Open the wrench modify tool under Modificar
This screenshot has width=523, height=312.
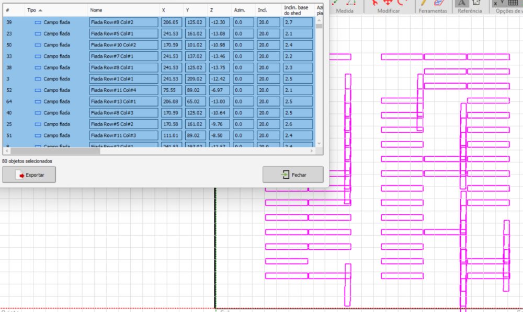374,3
